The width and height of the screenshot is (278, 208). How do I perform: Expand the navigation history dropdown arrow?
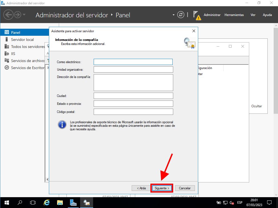click(24, 15)
